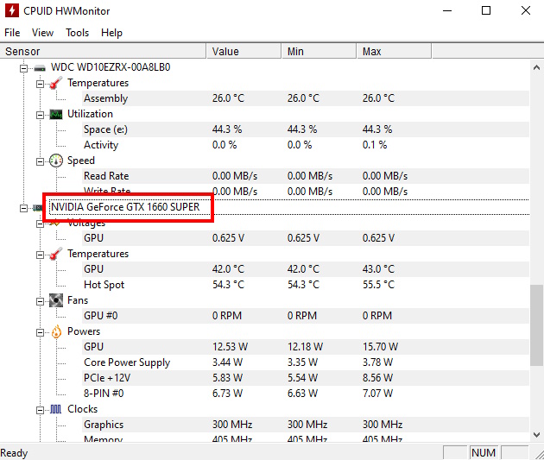
Task: Click the Clocks waveform icon
Action: (56, 409)
